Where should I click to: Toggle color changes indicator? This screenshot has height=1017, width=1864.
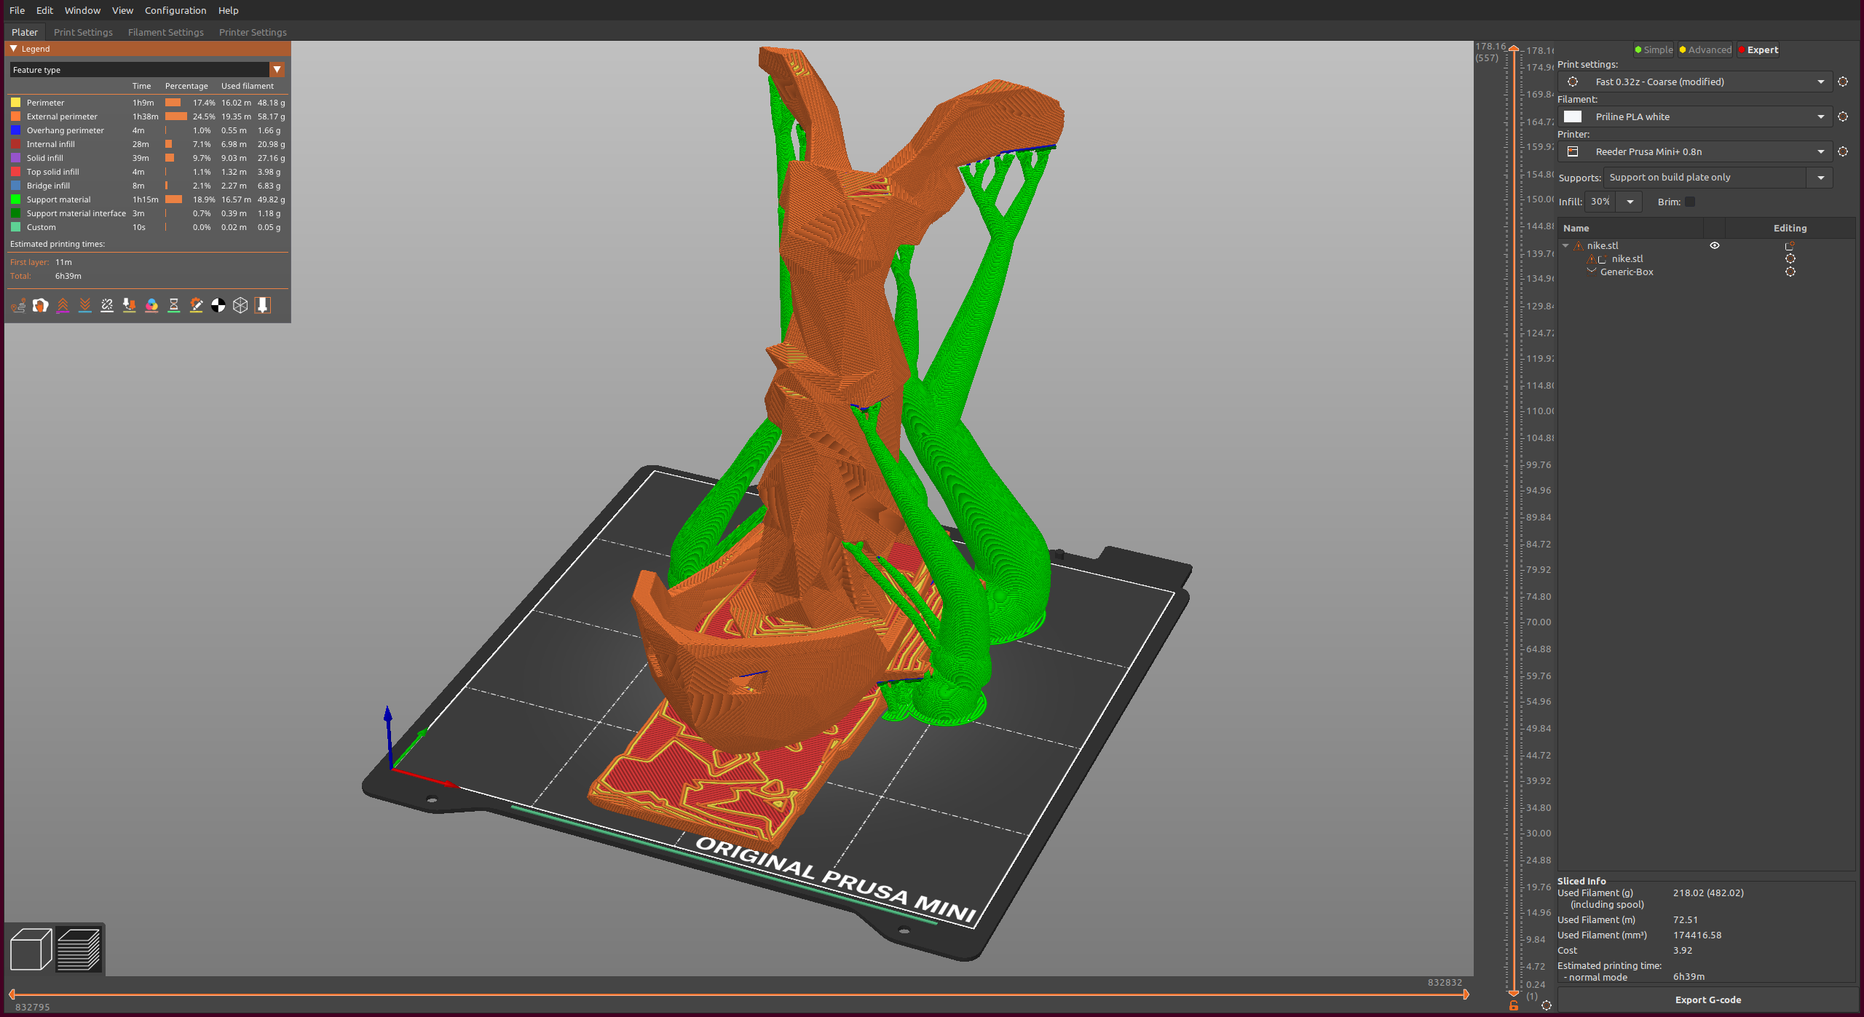[x=151, y=306]
